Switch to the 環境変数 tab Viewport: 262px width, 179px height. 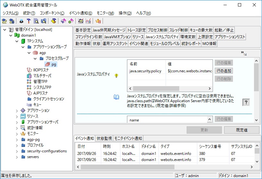[x=188, y=37]
